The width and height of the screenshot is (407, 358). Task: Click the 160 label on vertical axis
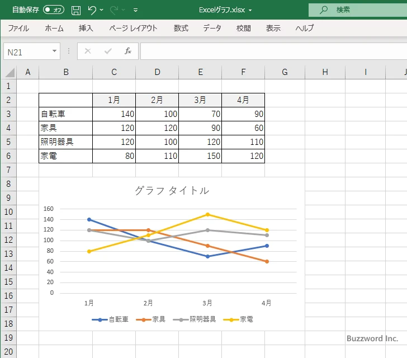pyautogui.click(x=49, y=209)
